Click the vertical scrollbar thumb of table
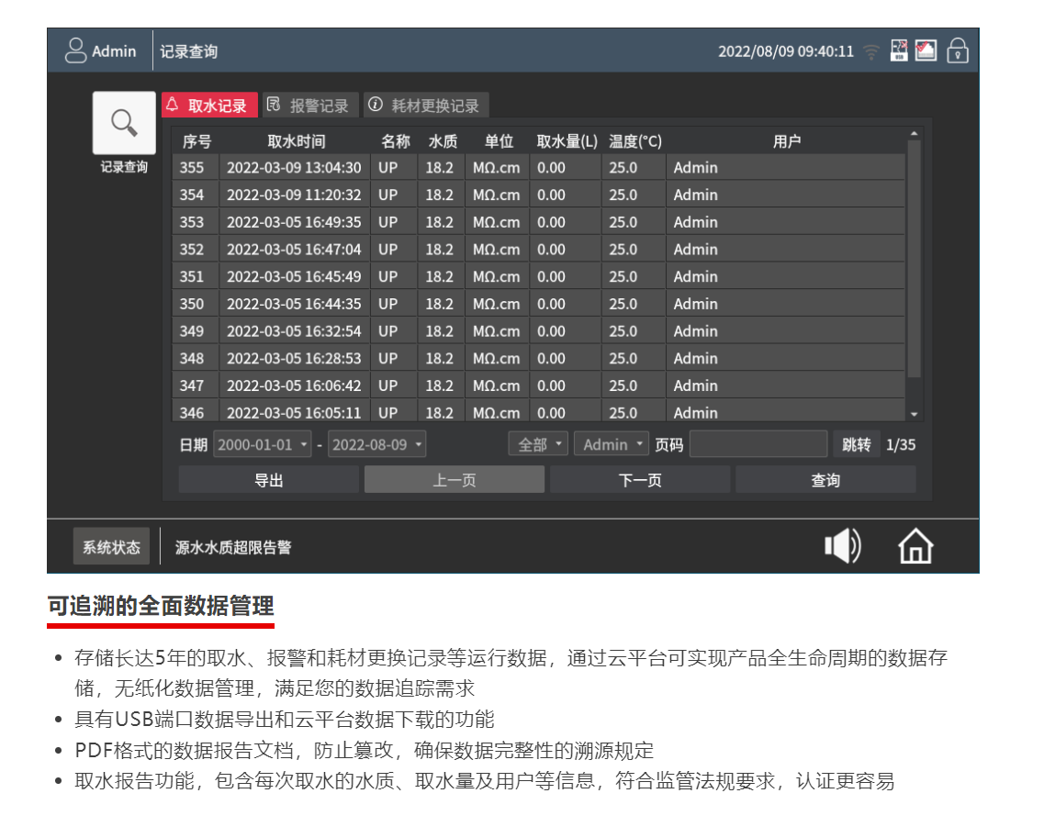This screenshot has height=827, width=1044. pyautogui.click(x=915, y=259)
